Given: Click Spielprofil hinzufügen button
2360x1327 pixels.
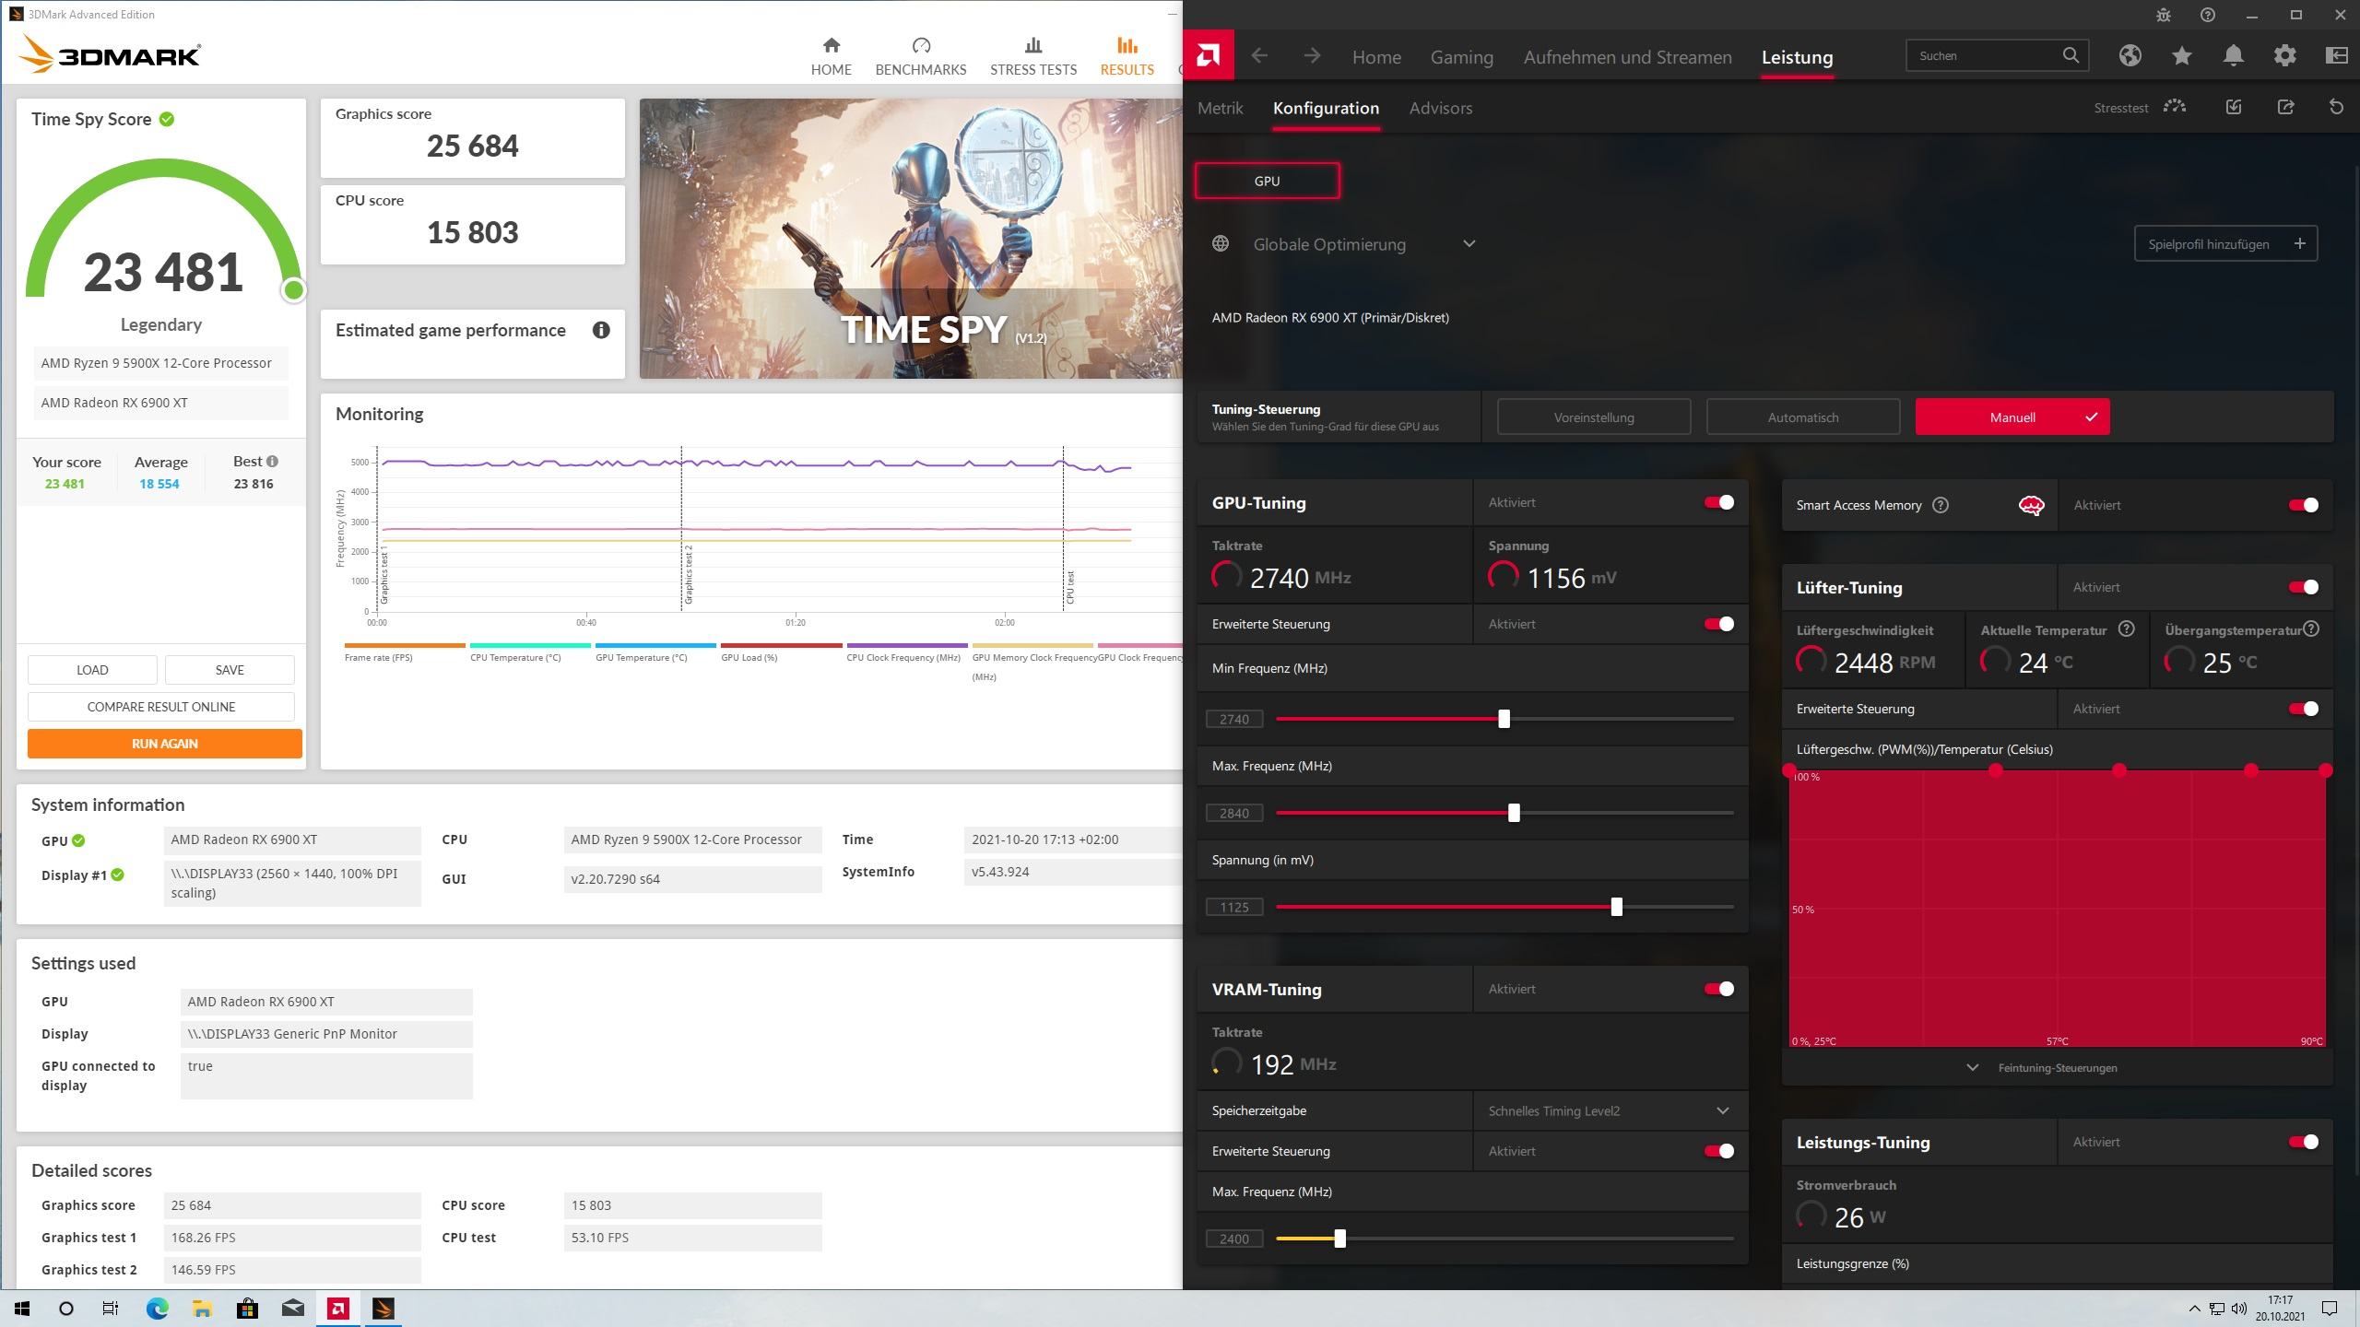Looking at the screenshot, I should 2225,244.
